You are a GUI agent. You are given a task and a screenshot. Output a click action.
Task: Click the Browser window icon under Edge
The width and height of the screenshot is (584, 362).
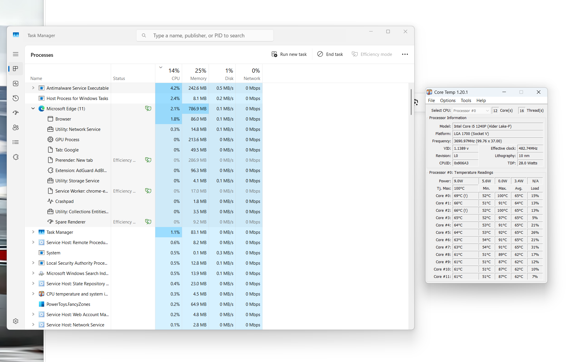[50, 119]
